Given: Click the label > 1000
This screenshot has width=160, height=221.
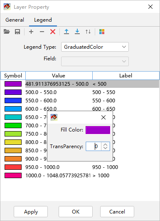Looking at the screenshot, I should [x=101, y=176].
